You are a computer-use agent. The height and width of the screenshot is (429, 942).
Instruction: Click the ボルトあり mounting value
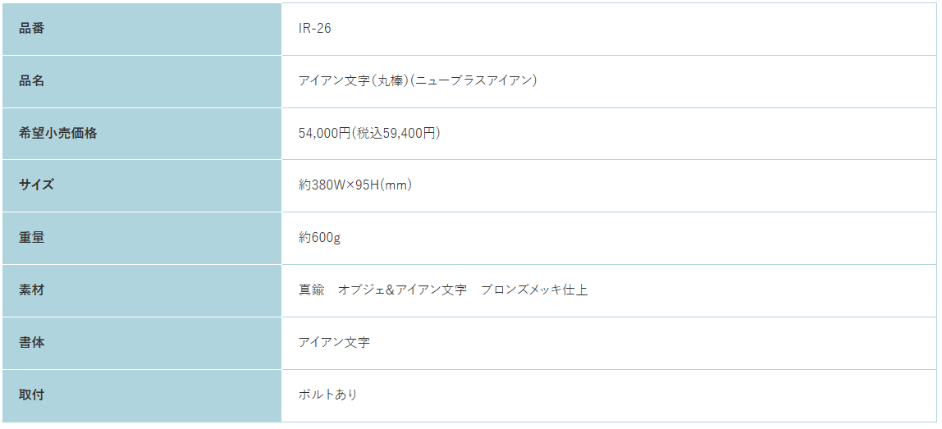pos(328,395)
